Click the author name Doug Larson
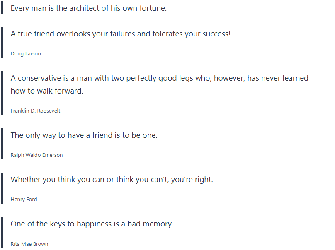 tap(26, 54)
